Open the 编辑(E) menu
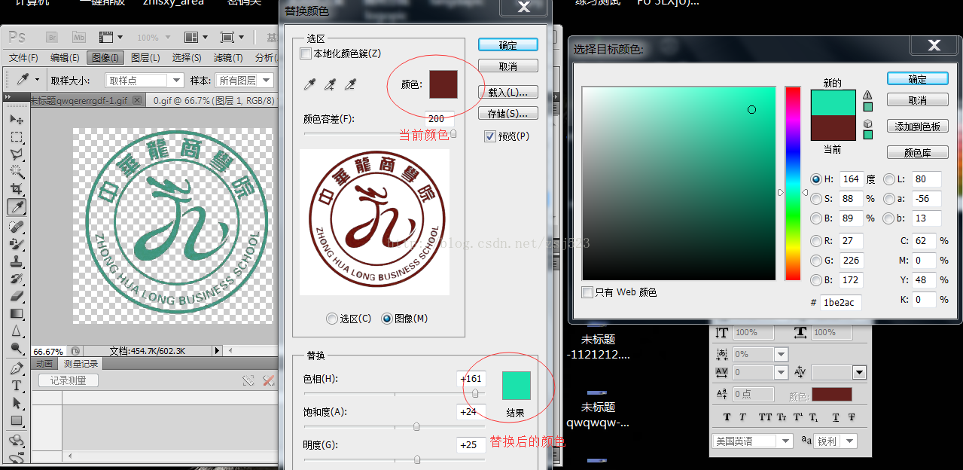963x470 pixels. point(65,58)
